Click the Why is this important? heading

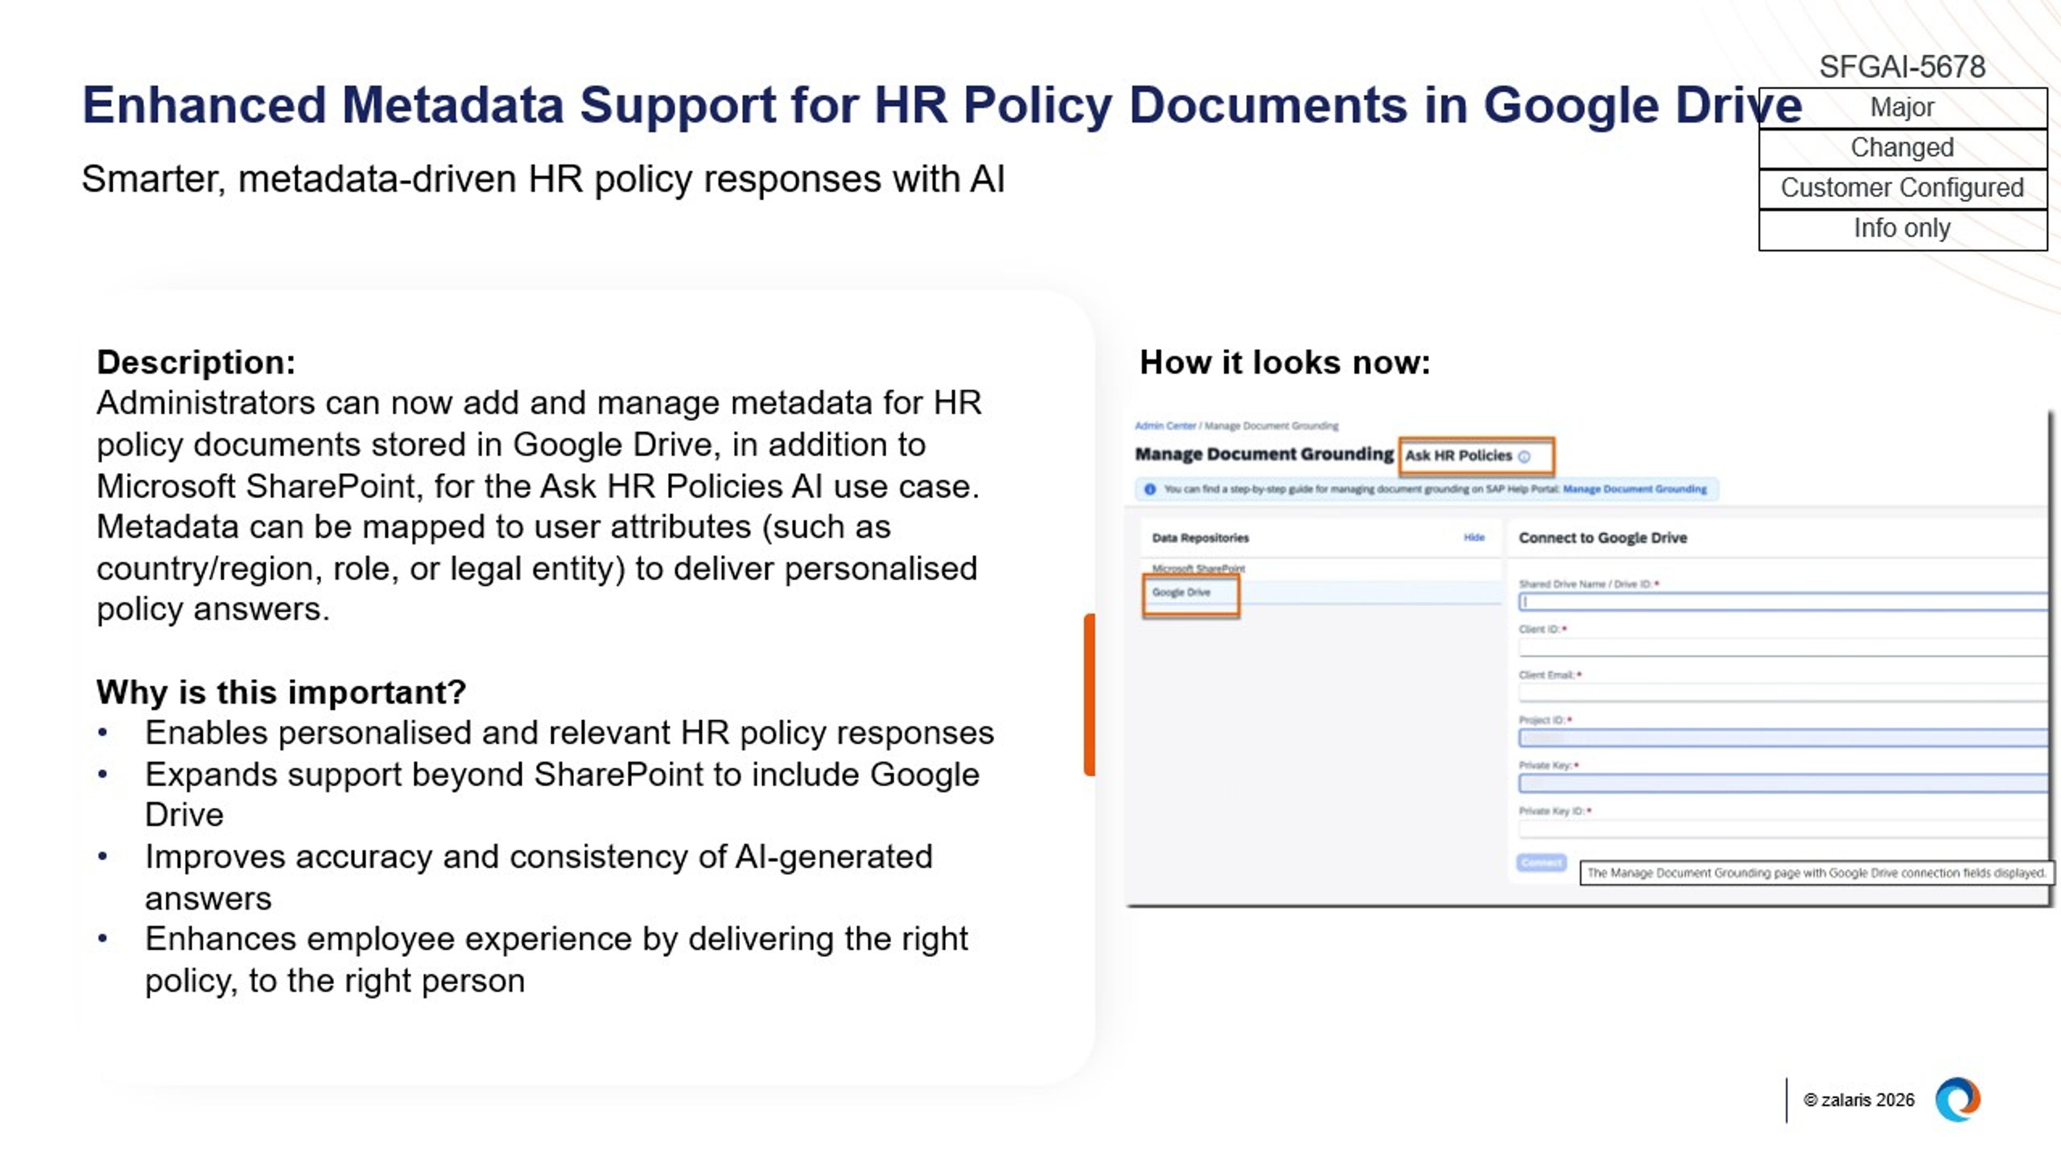(x=281, y=692)
